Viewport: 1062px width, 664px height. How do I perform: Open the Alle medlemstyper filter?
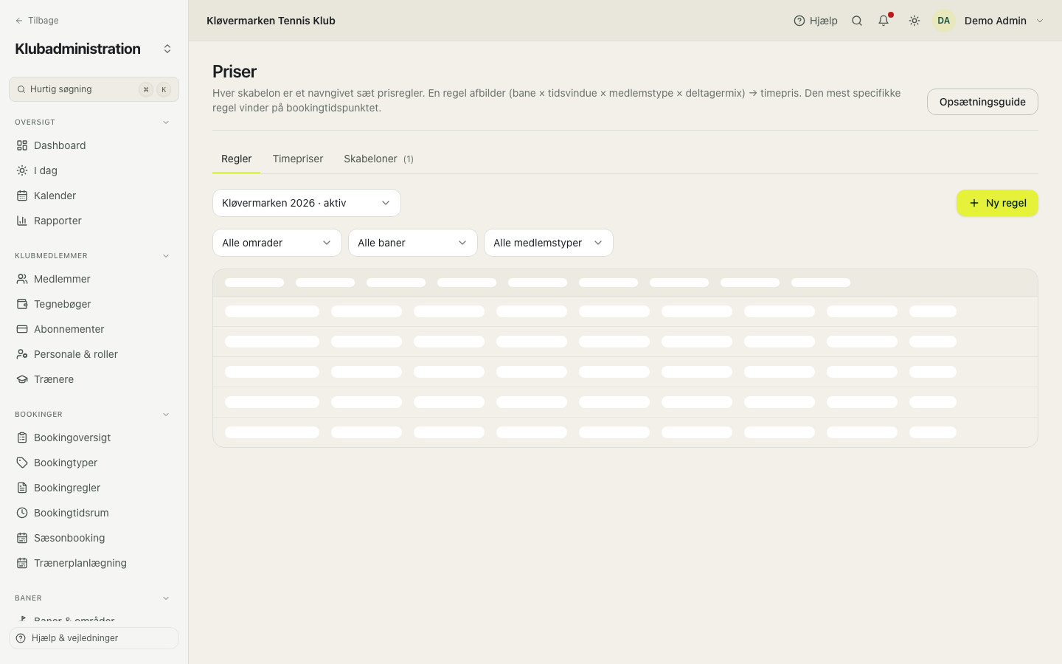click(549, 243)
